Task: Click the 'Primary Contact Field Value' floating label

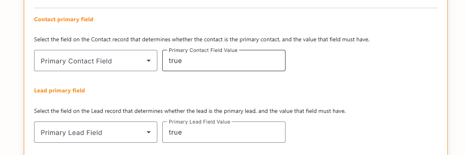Action: click(203, 50)
